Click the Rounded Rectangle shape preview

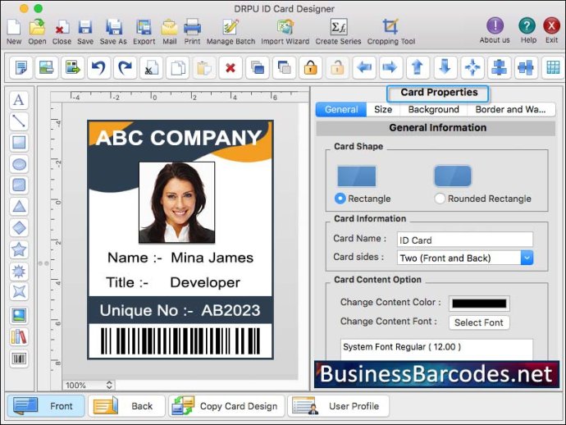pos(453,176)
